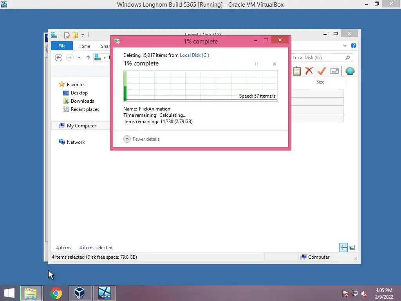
Task: Click the orange checkmark Properties icon
Action: [x=322, y=71]
